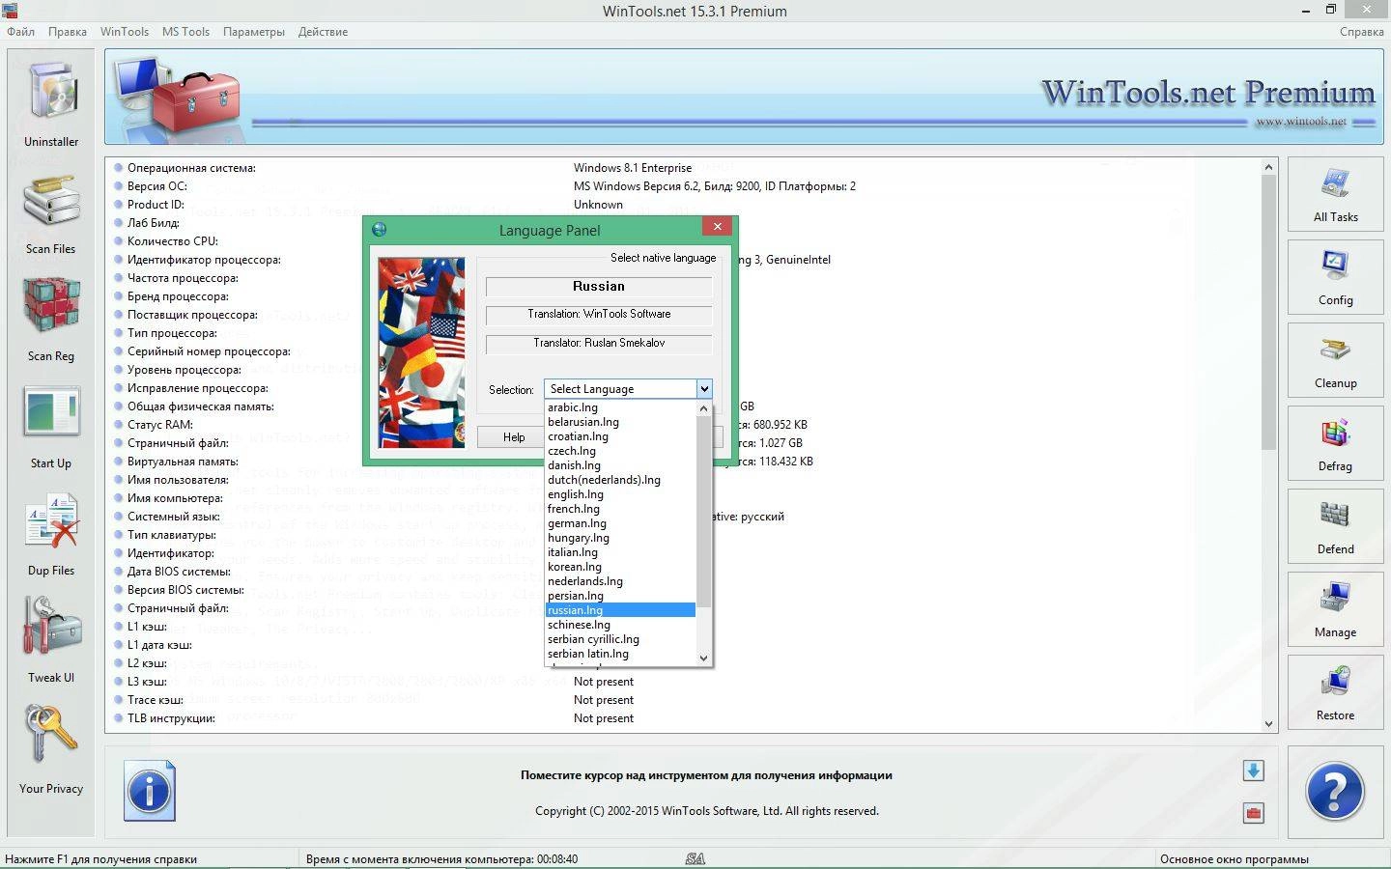Click the language list scrollbar thumb

[x=703, y=513]
